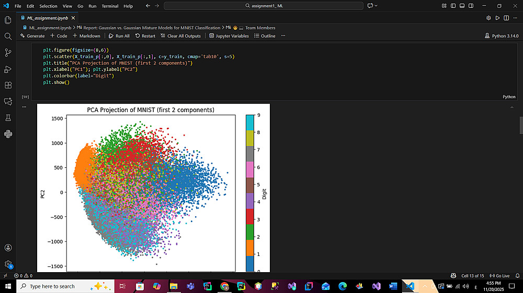Open the File menu

coord(18,6)
